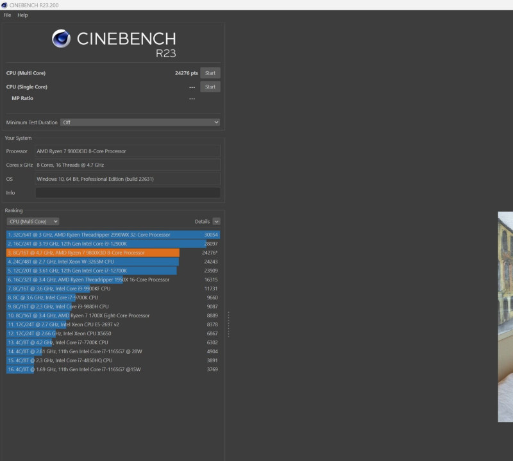Select the Threadripper 1950X ranking row
Image resolution: width=513 pixels, height=461 pixels.
(x=114, y=280)
